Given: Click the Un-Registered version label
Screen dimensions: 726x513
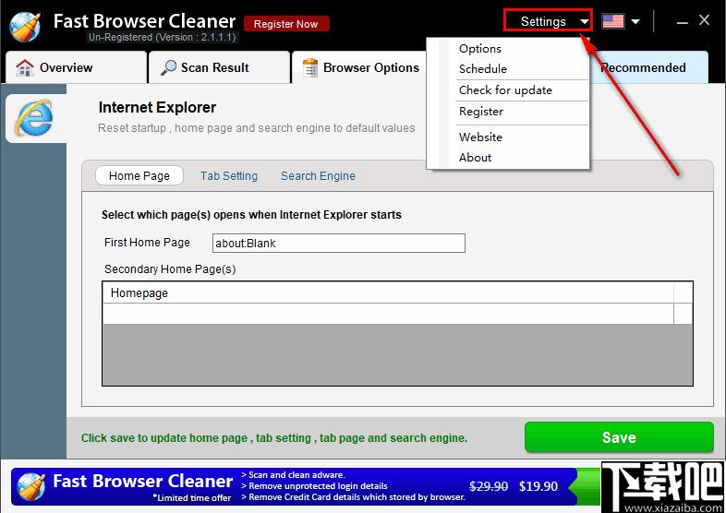Looking at the screenshot, I should tap(163, 37).
